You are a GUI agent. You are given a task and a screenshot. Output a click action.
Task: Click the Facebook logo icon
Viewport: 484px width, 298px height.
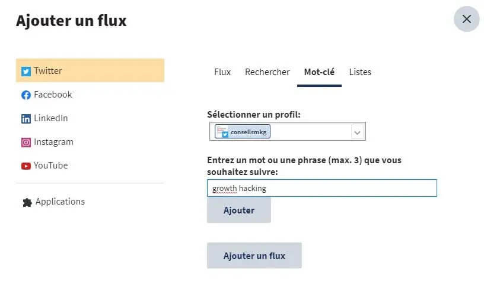(26, 95)
